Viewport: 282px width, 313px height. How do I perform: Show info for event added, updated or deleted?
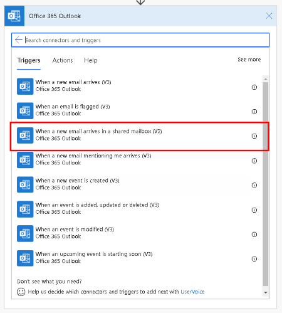click(x=254, y=210)
